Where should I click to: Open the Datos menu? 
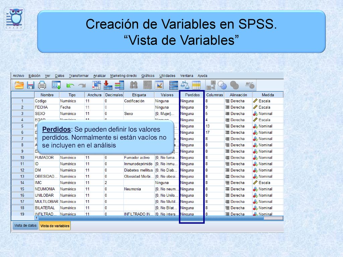point(60,76)
